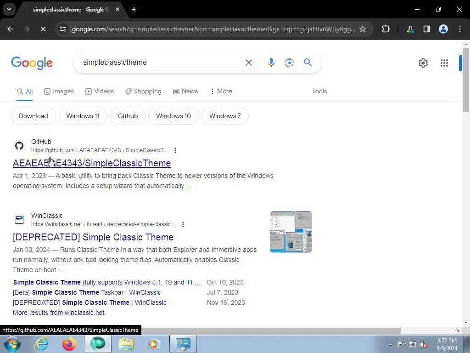
Task: Open Google quick settings gear
Action: coord(423,63)
